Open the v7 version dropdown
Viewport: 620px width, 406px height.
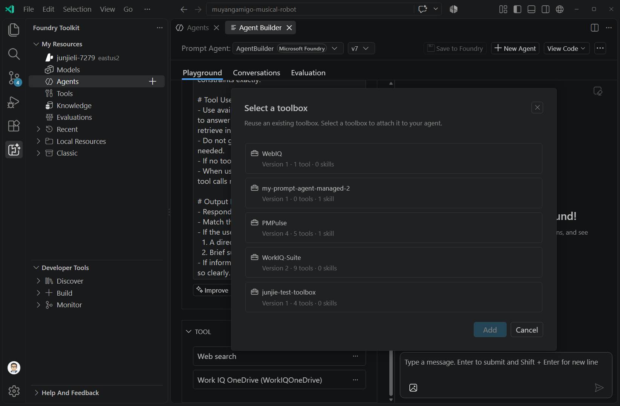click(x=361, y=48)
